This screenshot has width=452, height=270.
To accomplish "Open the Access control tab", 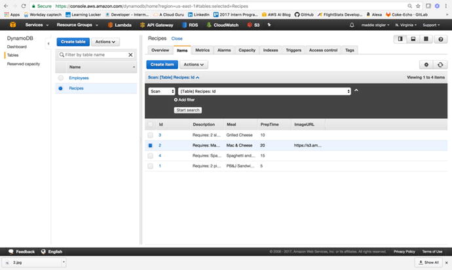I will (323, 50).
